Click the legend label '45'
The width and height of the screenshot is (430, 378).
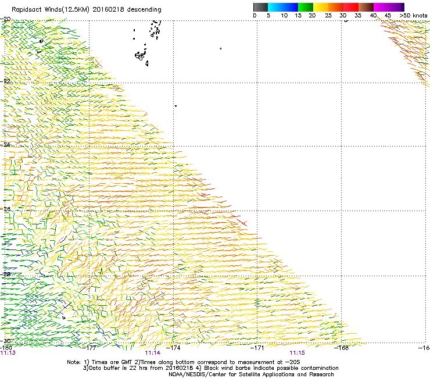(388, 15)
